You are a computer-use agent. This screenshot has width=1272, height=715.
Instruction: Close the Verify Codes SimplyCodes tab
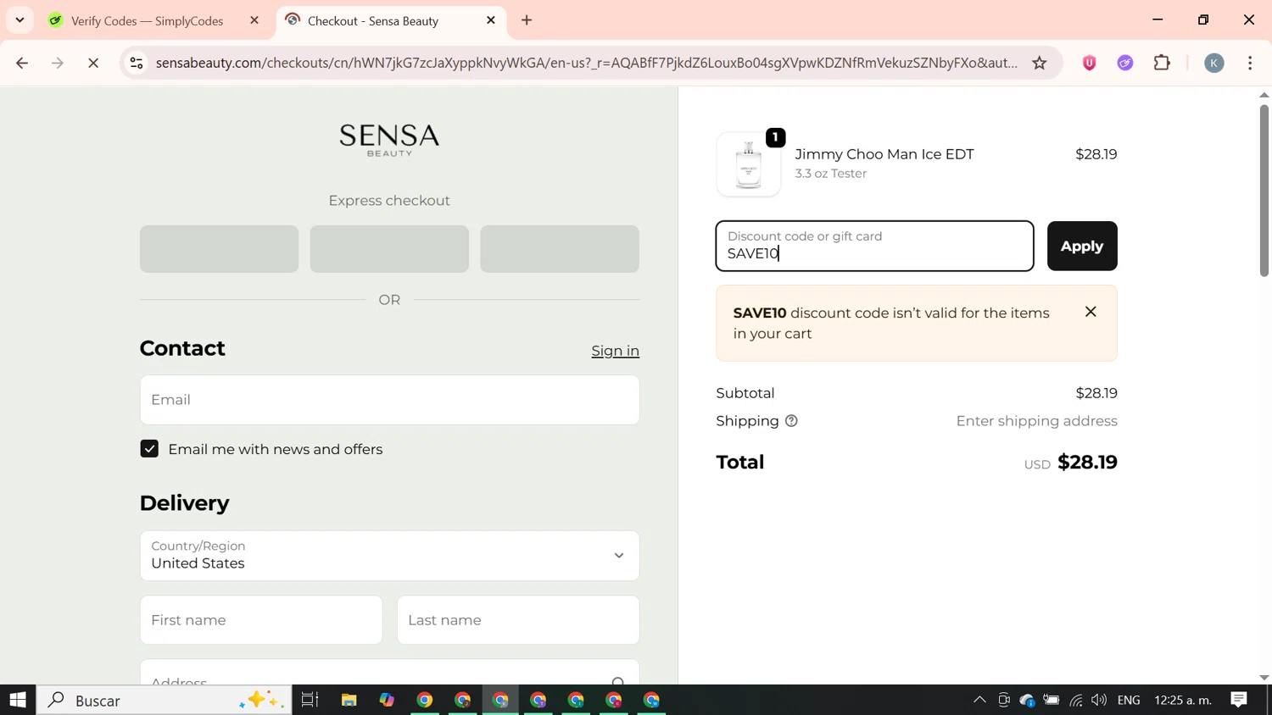pos(254,20)
